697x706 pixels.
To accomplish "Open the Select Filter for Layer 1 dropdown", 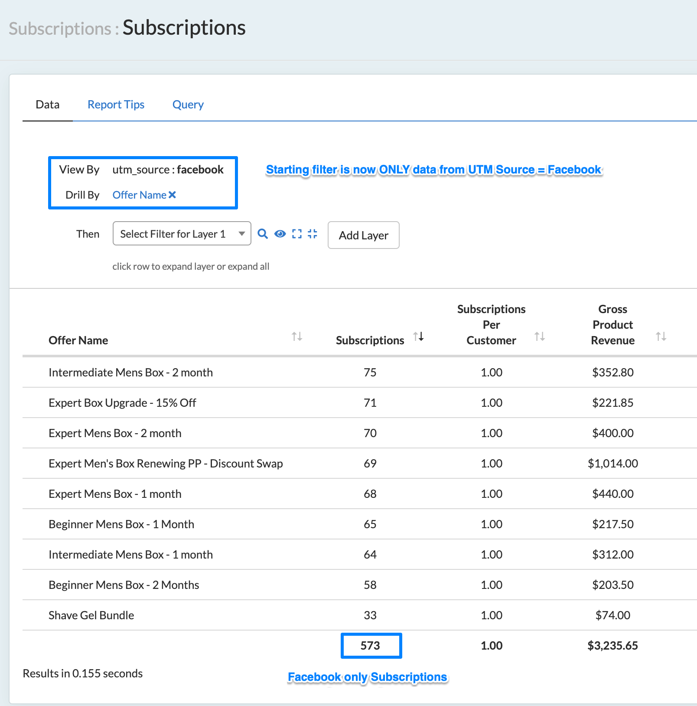I will [x=182, y=234].
